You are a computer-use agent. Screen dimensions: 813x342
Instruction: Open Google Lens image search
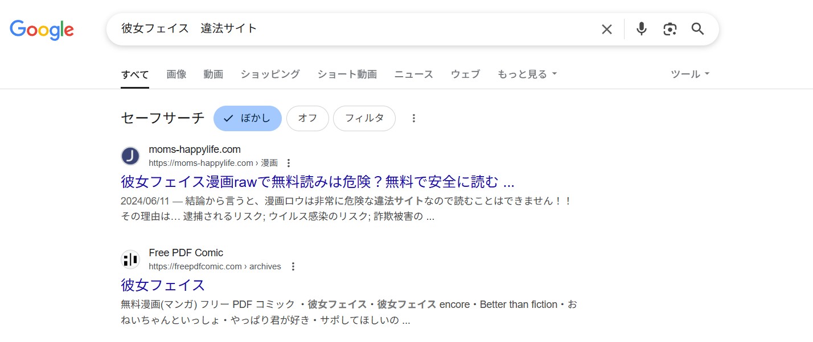670,28
